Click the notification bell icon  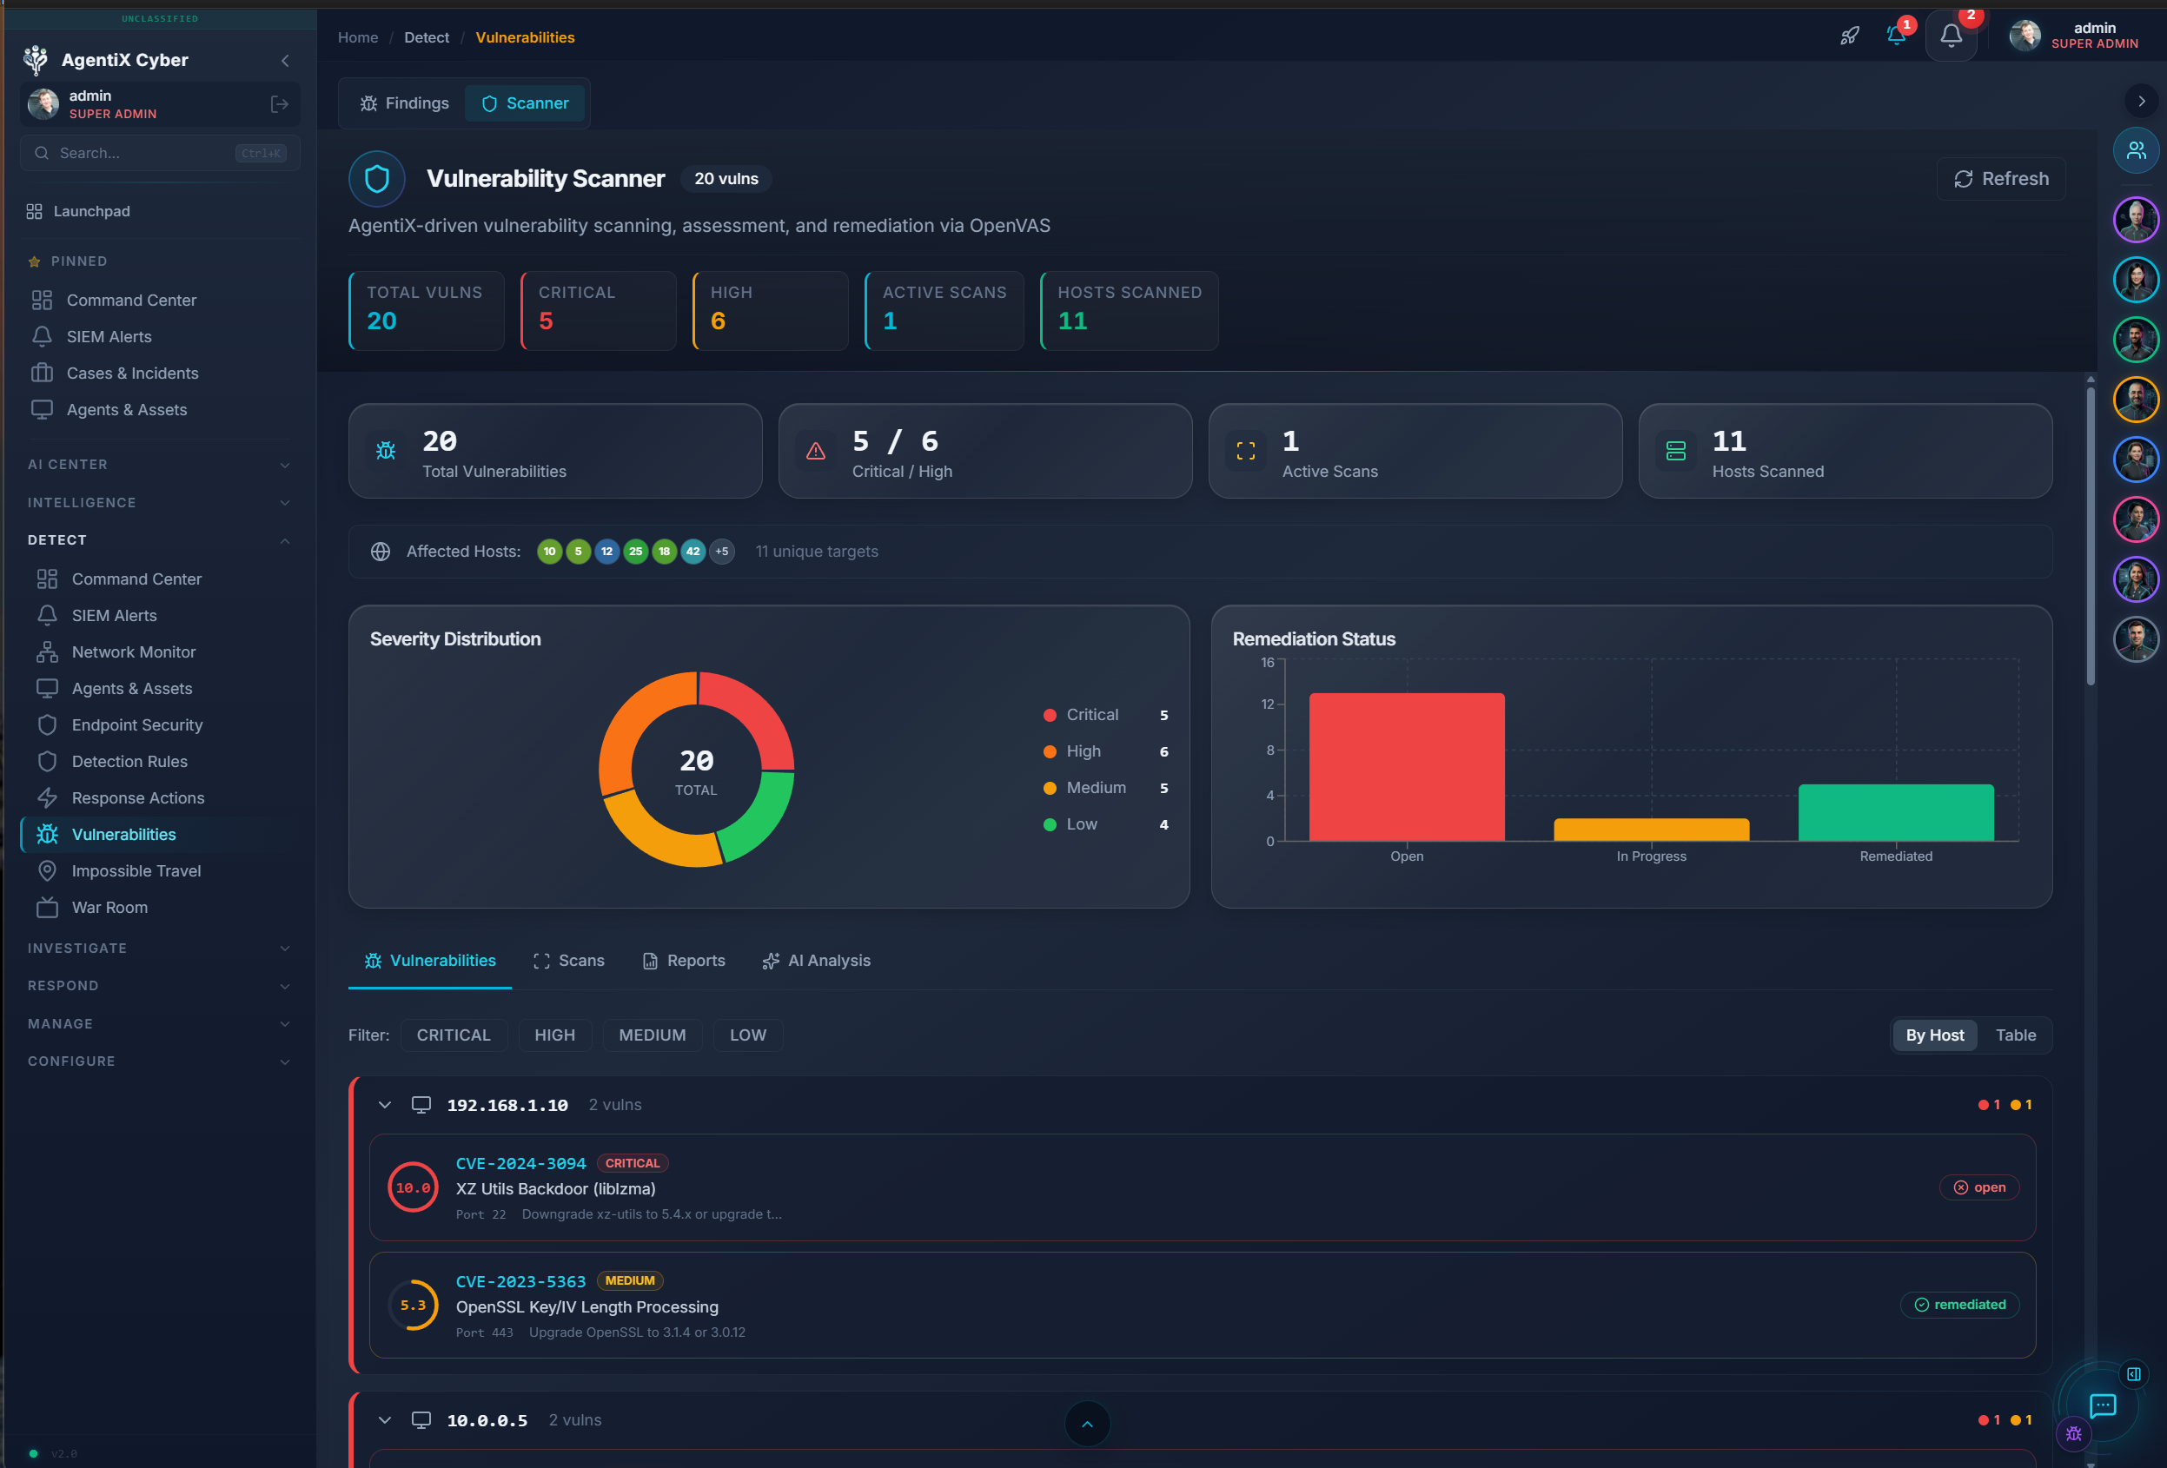click(1951, 37)
